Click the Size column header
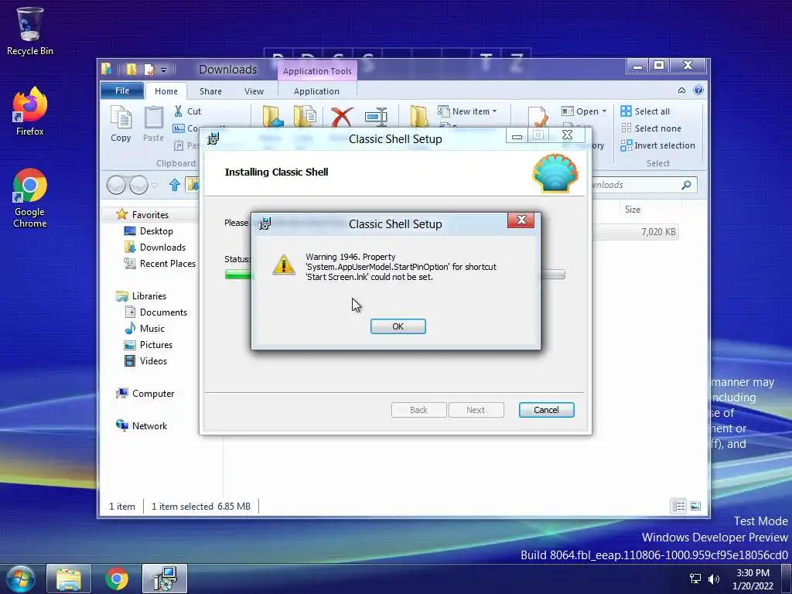 (633, 209)
